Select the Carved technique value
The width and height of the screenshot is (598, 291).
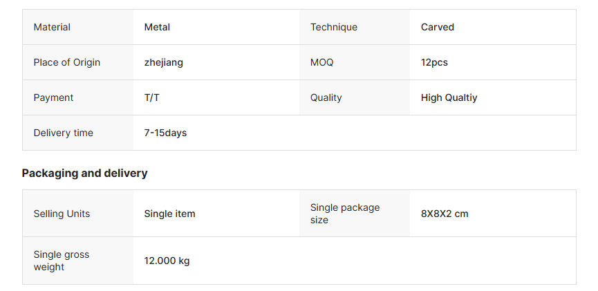(438, 27)
